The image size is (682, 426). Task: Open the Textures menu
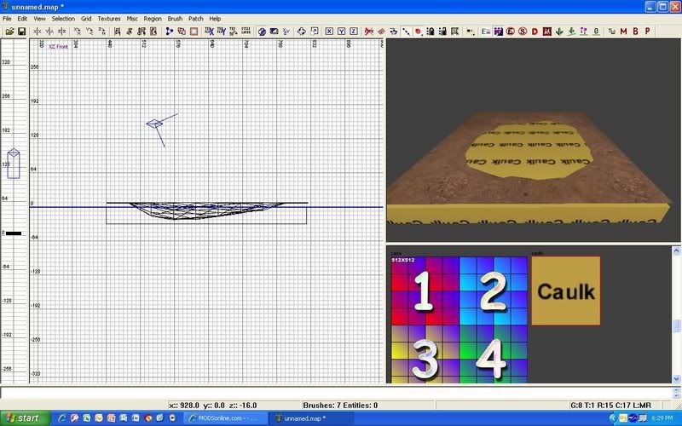point(108,18)
